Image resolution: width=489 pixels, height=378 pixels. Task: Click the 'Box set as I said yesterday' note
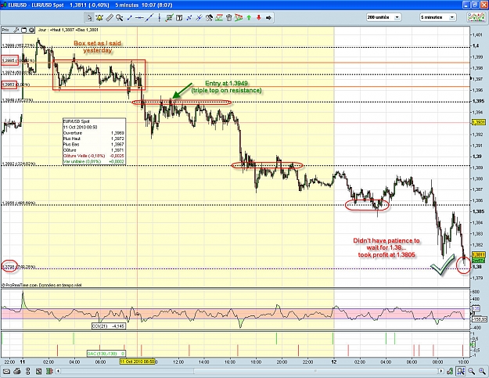coord(97,47)
